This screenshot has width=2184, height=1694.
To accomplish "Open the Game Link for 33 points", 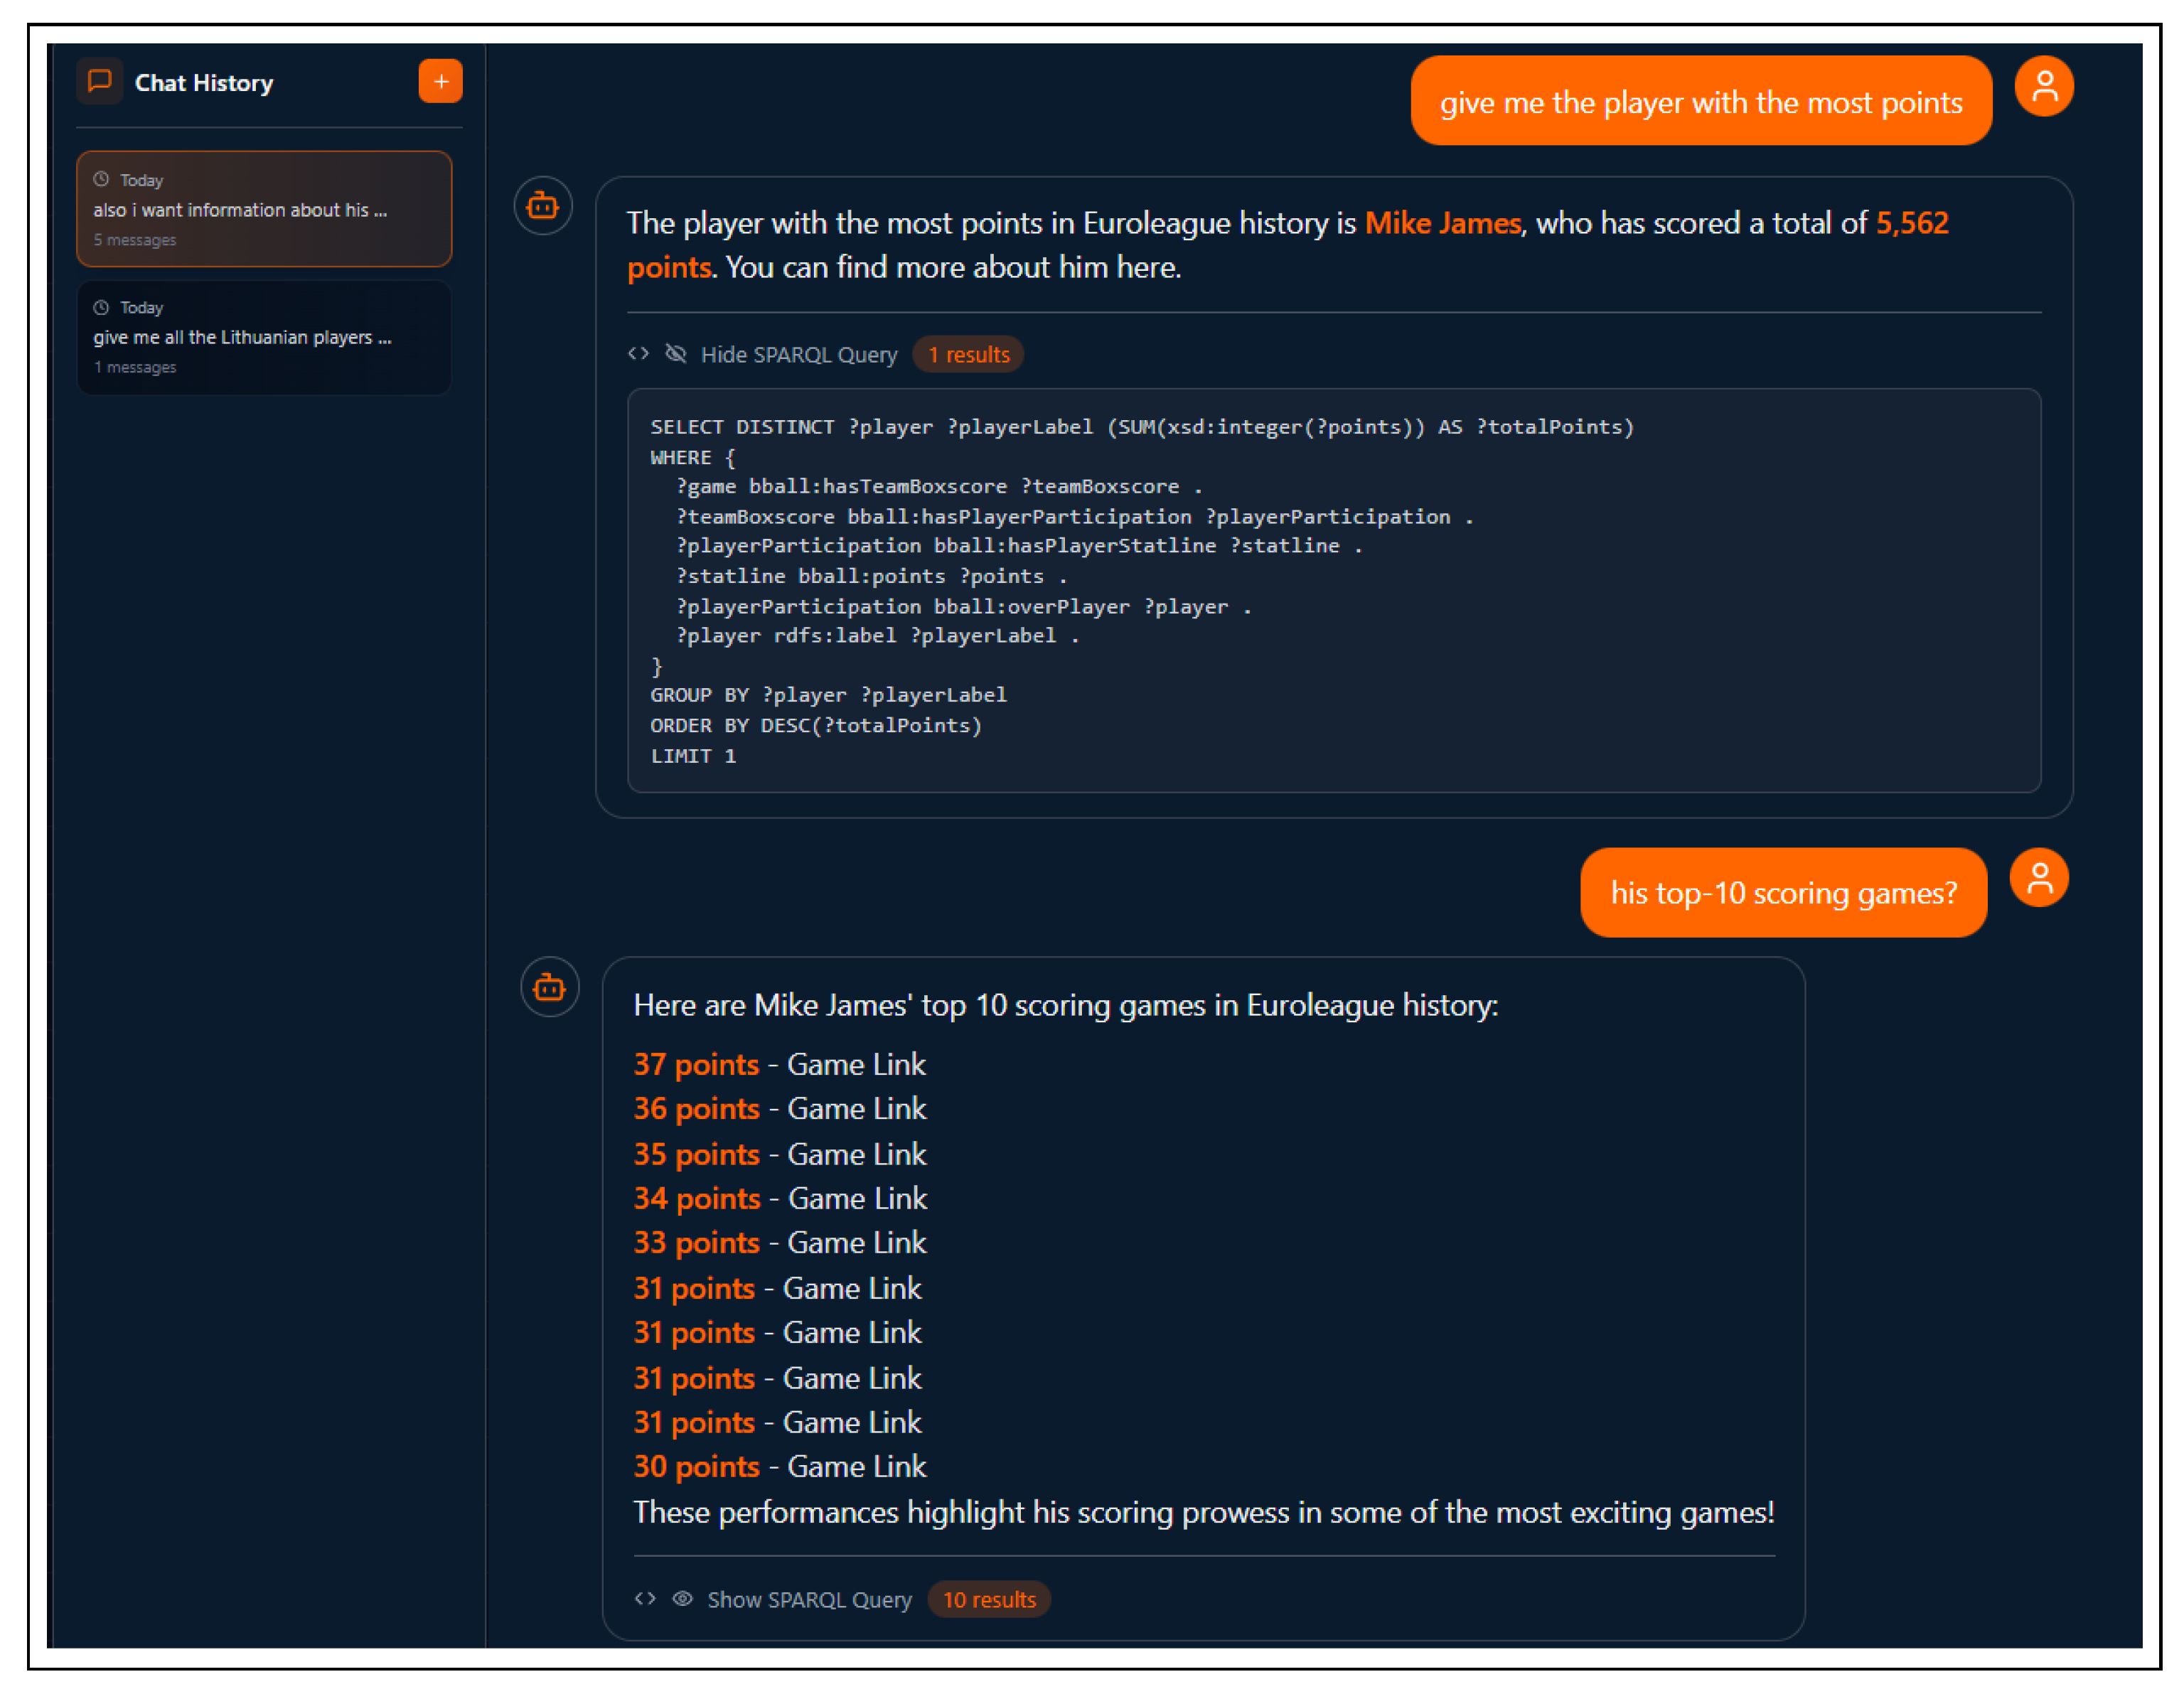I will tap(857, 1243).
